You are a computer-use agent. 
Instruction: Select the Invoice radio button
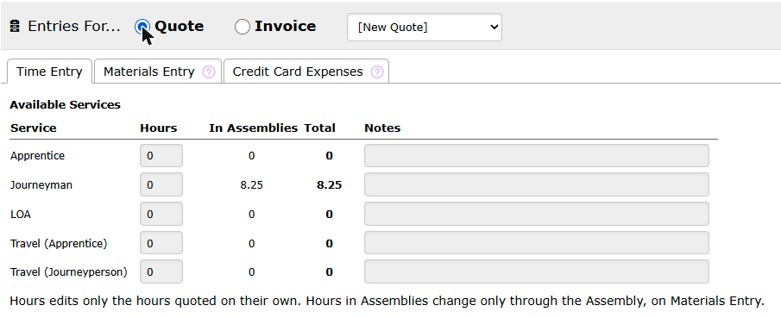pos(242,27)
